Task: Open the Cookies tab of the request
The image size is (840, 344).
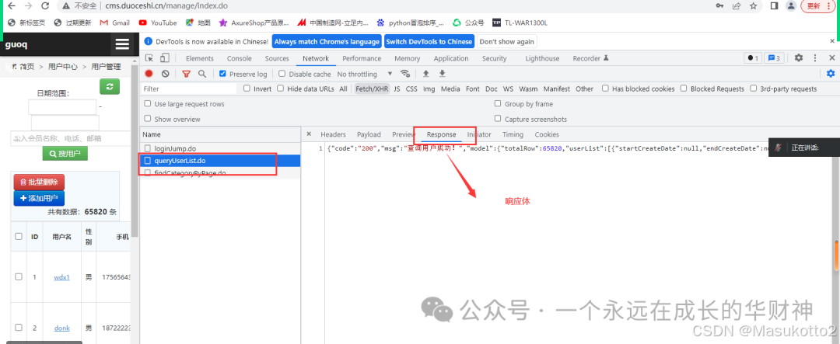Action: click(547, 134)
